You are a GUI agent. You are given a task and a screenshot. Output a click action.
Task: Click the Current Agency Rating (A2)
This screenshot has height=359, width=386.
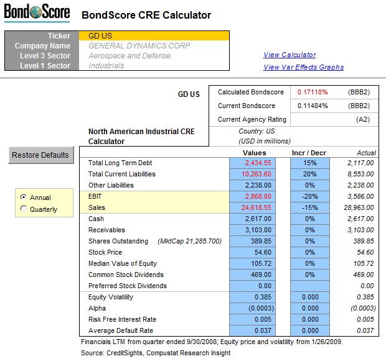tap(363, 120)
